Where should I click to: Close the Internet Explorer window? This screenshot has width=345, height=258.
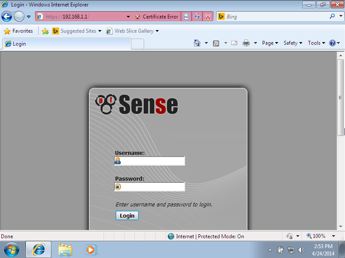[337, 5]
